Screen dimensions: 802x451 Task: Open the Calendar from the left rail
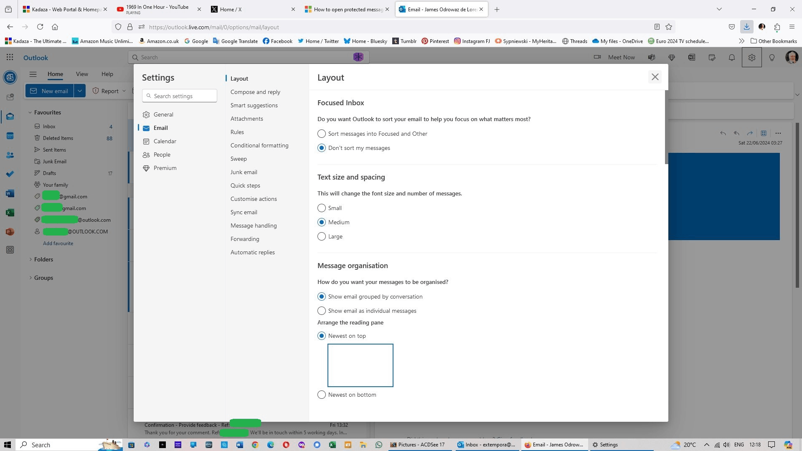click(x=10, y=135)
